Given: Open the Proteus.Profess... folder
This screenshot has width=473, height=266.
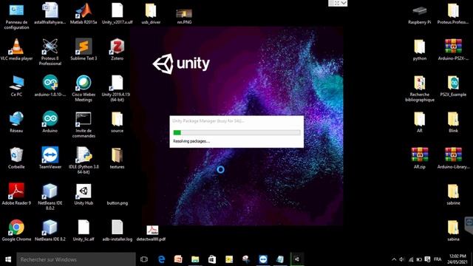Looking at the screenshot, I should [x=453, y=13].
